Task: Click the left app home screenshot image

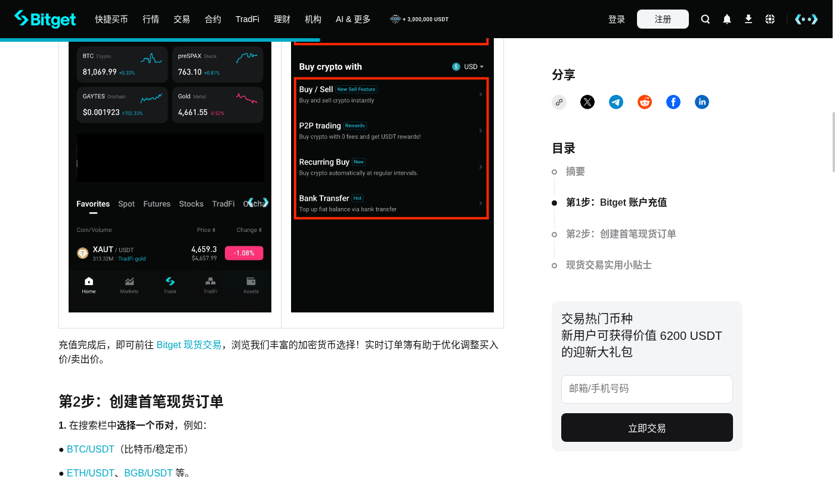Action: (170, 175)
